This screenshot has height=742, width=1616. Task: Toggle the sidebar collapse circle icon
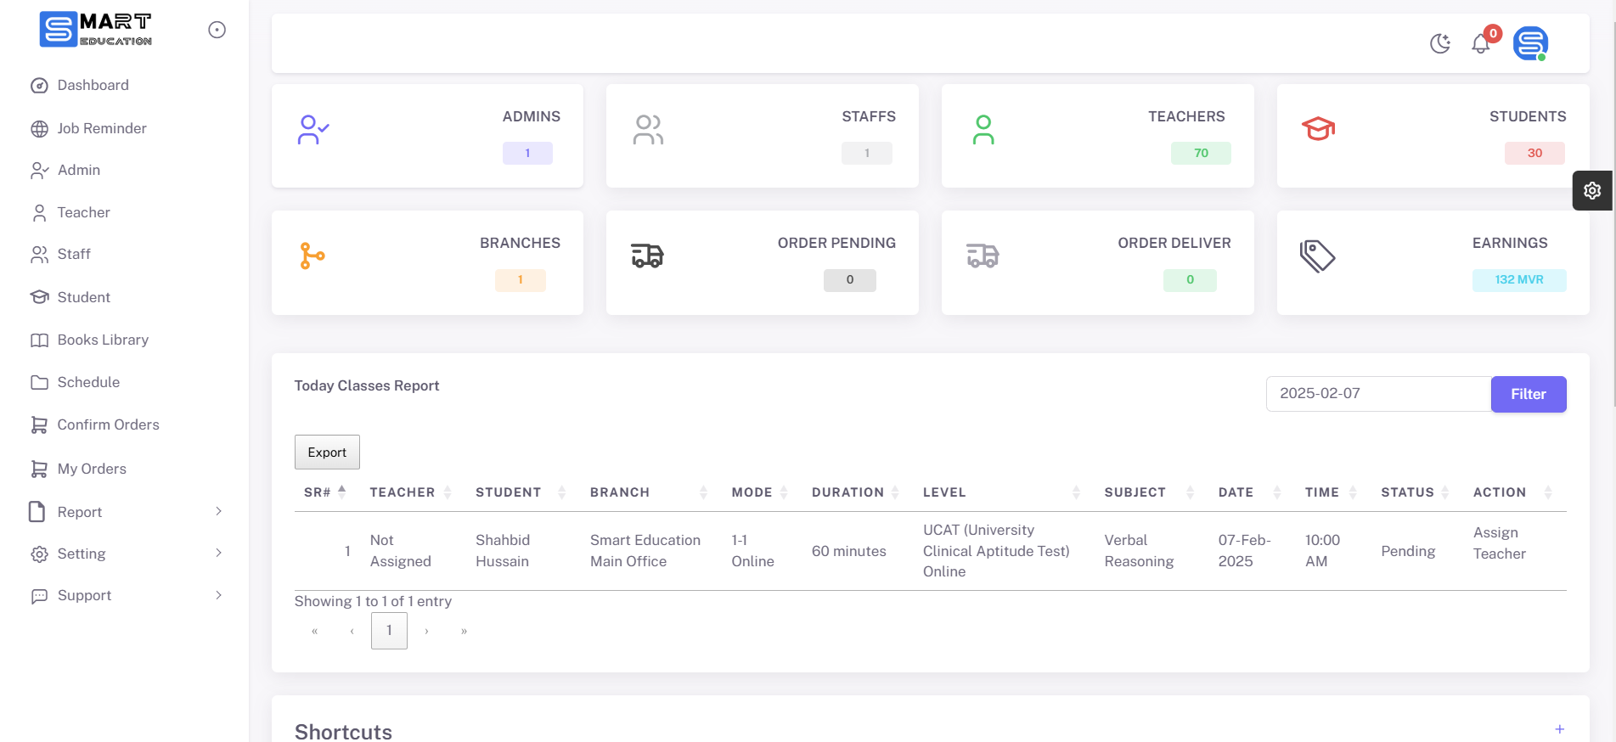click(217, 30)
